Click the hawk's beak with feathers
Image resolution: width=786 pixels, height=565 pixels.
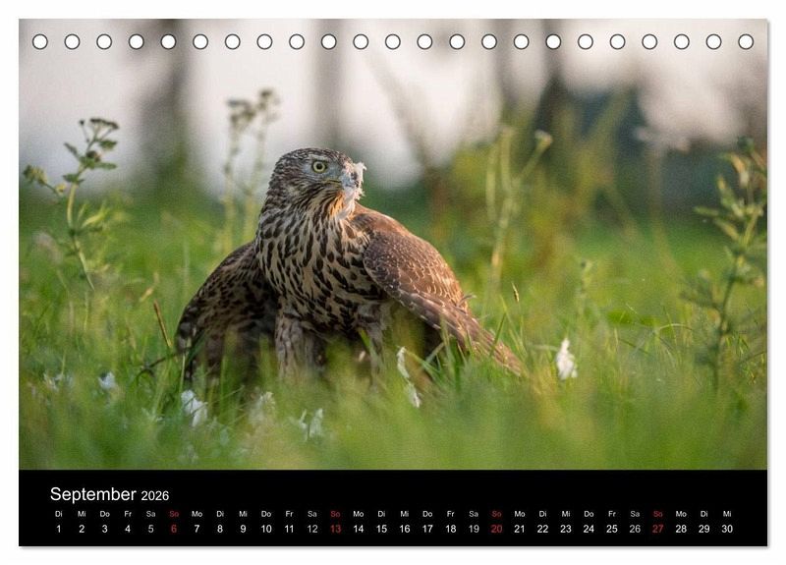point(351,180)
